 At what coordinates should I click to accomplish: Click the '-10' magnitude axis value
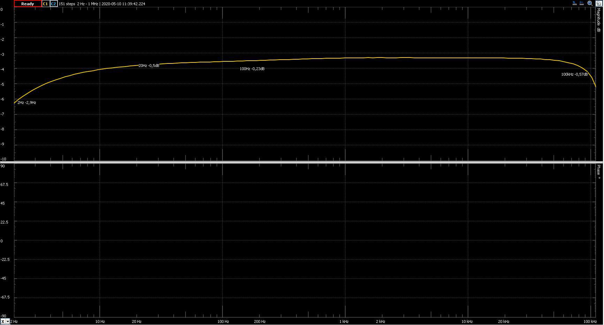pos(3,159)
